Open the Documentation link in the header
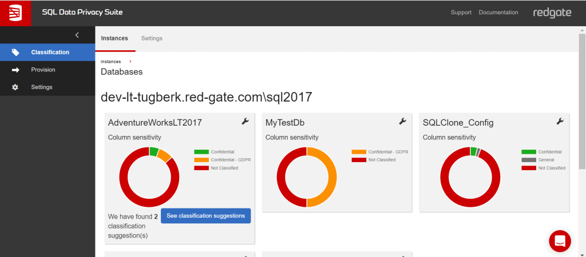The height and width of the screenshot is (257, 586). [498, 13]
